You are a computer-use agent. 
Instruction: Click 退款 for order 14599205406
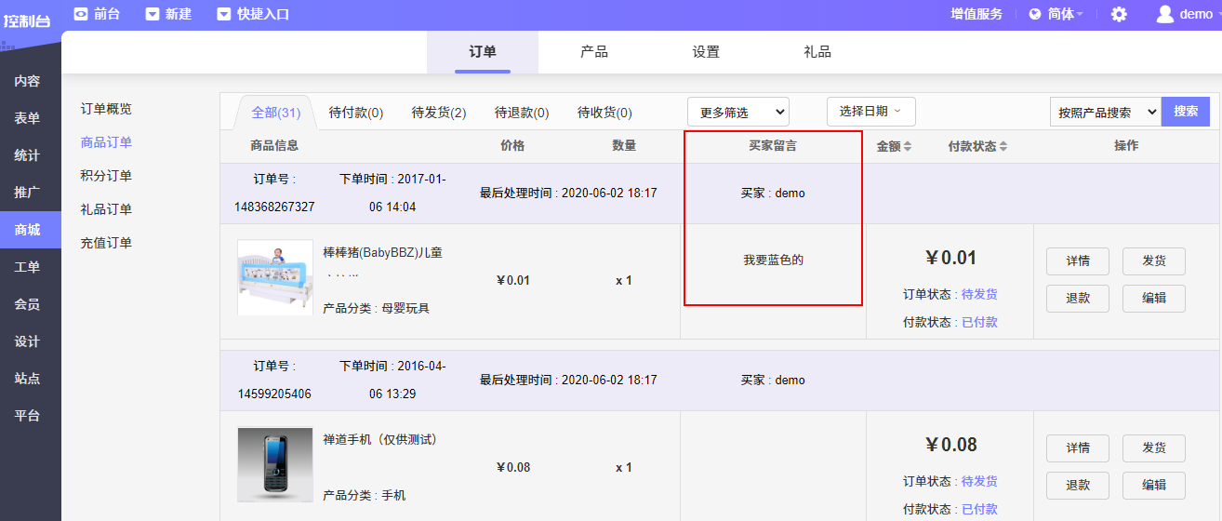pos(1078,486)
